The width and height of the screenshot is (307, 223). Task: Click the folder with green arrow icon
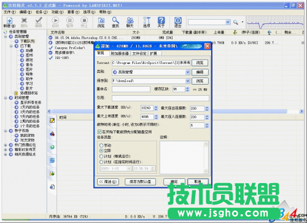click(52, 174)
